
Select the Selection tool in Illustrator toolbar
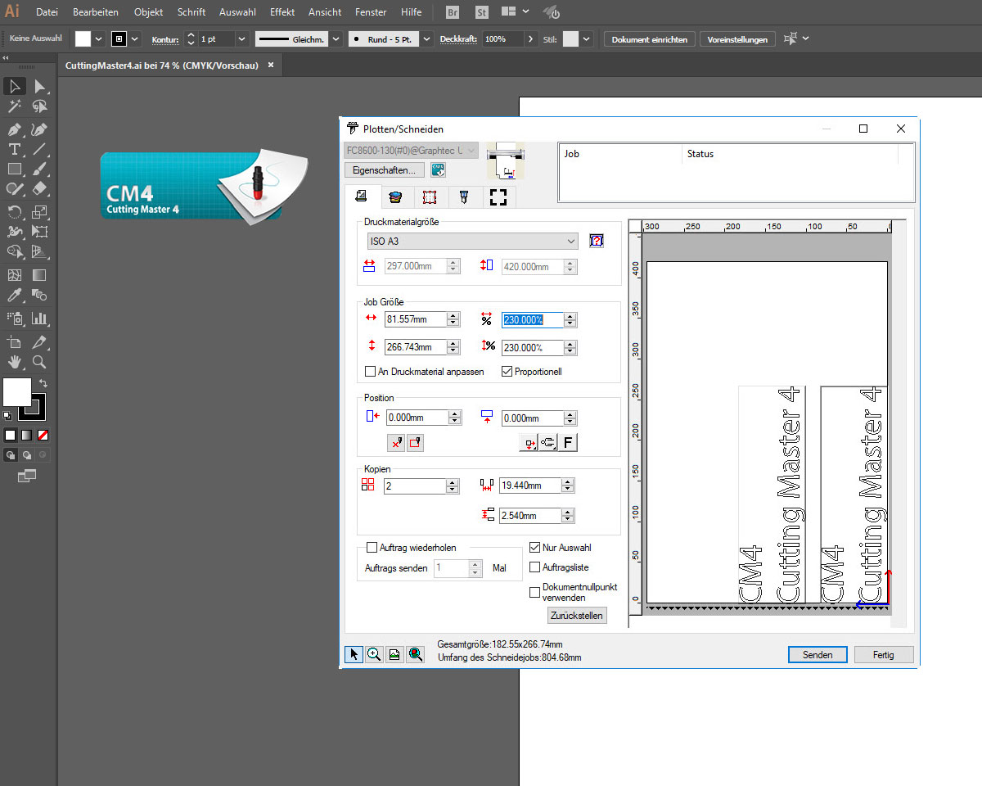point(15,87)
